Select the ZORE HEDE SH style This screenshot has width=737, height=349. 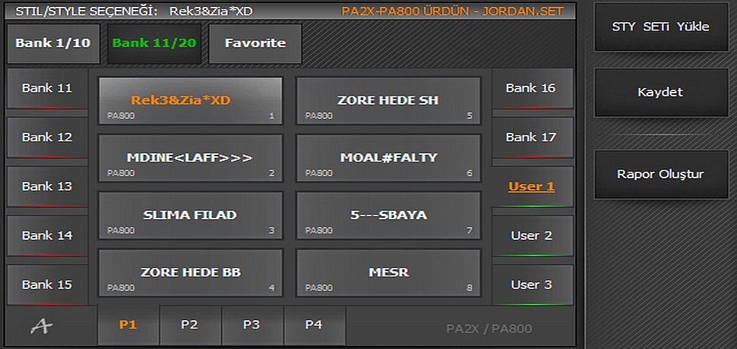click(388, 101)
